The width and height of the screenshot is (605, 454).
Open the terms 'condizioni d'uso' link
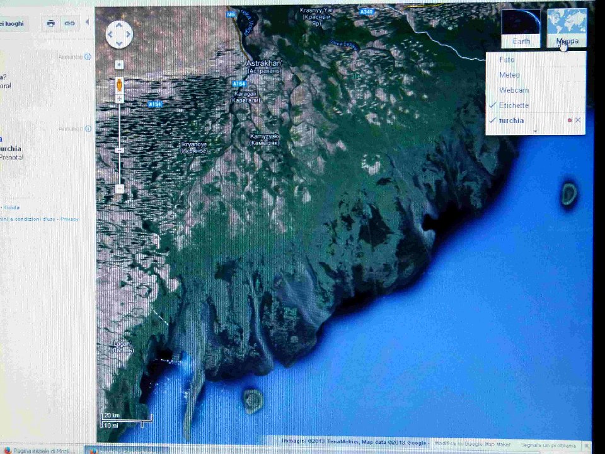coord(35,219)
